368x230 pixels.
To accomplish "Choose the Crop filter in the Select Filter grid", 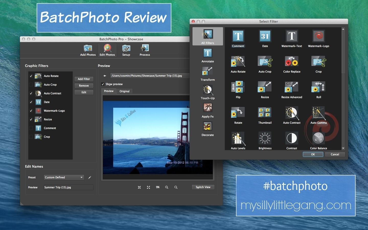I will [x=319, y=64].
